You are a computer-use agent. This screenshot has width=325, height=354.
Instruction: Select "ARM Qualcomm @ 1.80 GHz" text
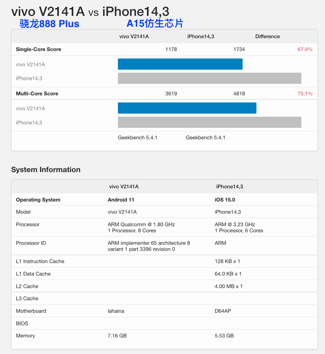141,225
